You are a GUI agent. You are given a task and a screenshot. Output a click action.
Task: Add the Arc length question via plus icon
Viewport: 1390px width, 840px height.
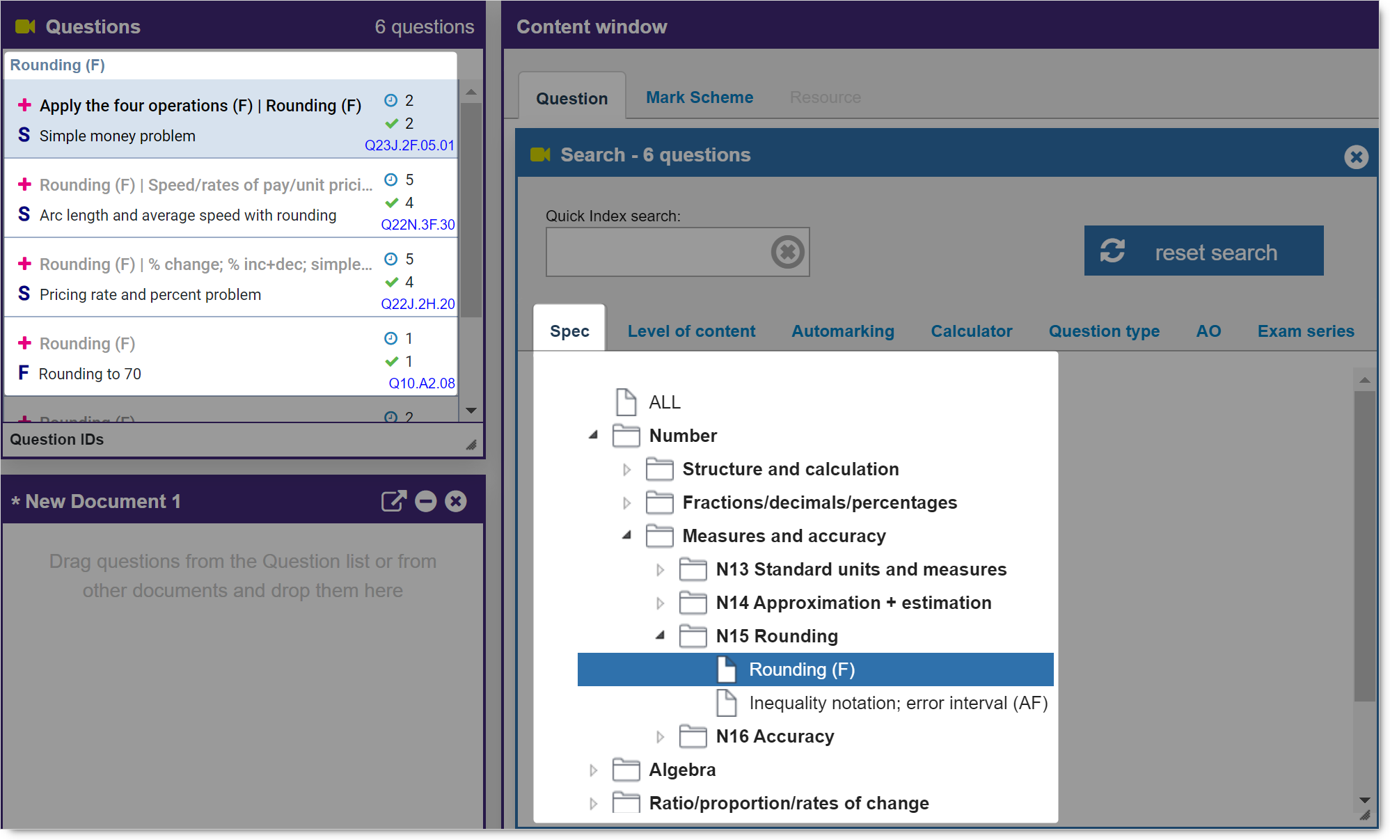[x=24, y=184]
